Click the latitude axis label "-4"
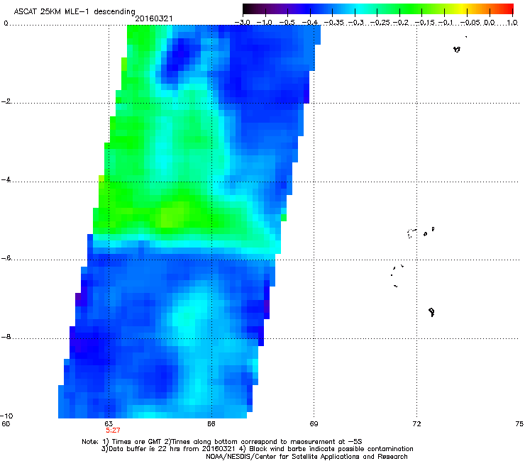 pos(6,179)
